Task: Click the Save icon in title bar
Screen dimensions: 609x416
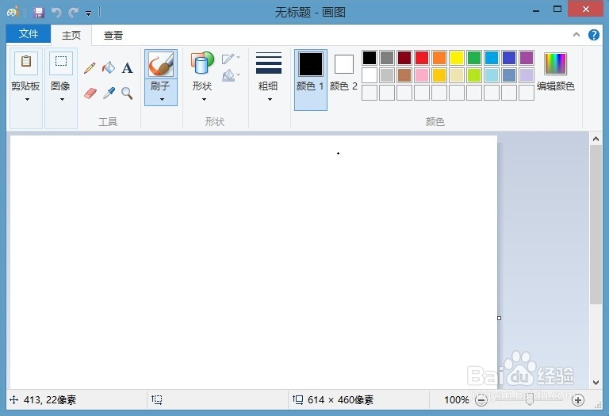Action: pos(38,13)
